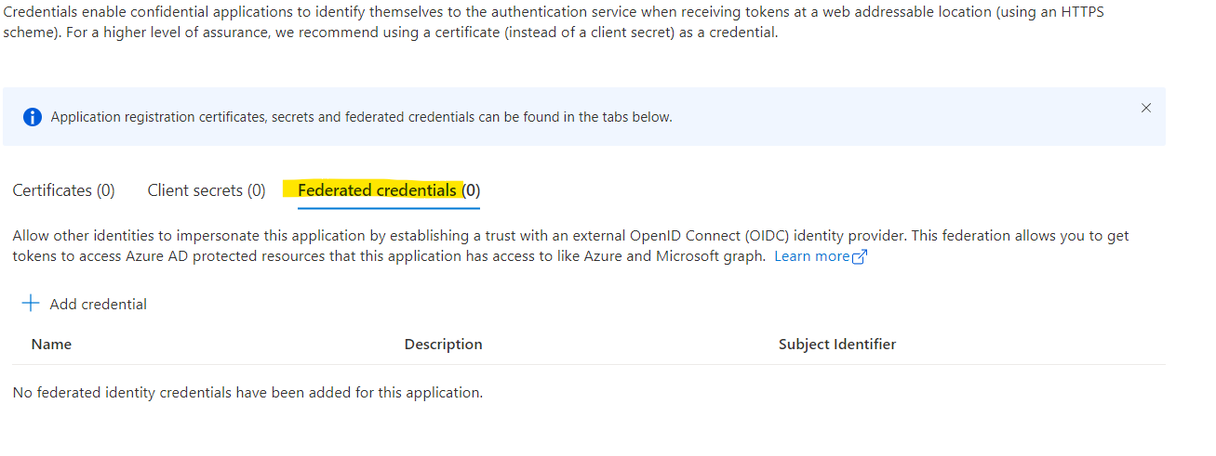Image resolution: width=1216 pixels, height=456 pixels.
Task: Select the Federated credentials (0) tab
Action: point(389,190)
